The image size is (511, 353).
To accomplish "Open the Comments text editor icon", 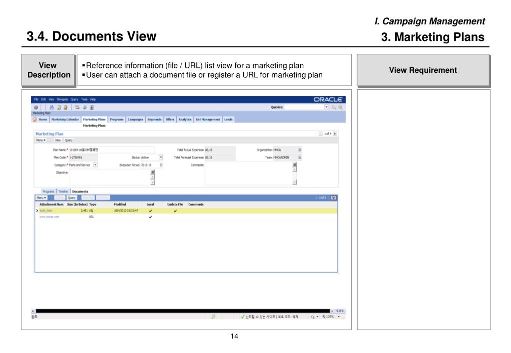I will 295,165.
